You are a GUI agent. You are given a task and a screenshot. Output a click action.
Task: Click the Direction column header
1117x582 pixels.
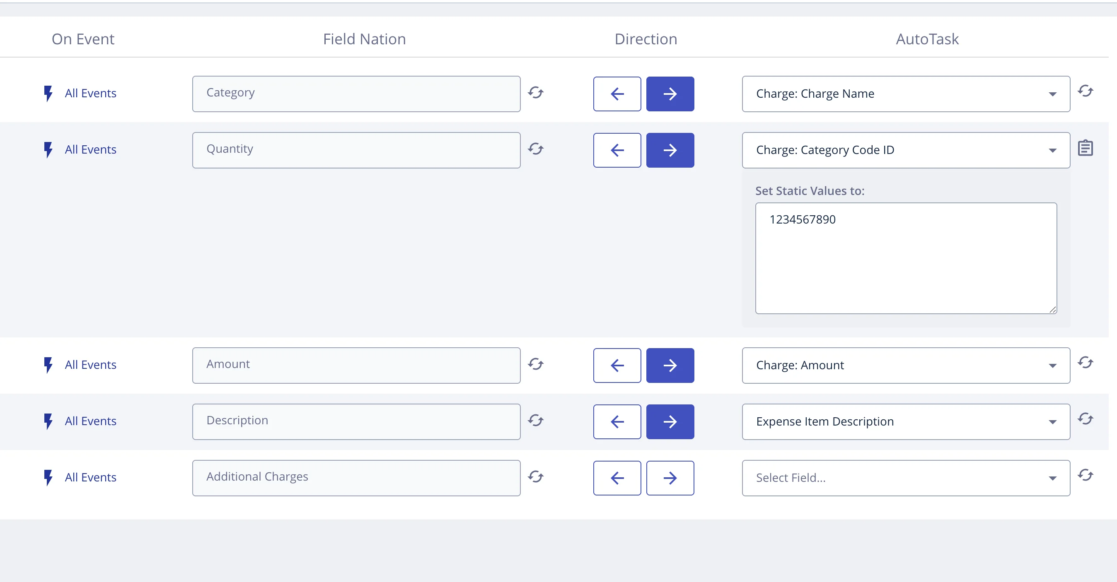[646, 39]
